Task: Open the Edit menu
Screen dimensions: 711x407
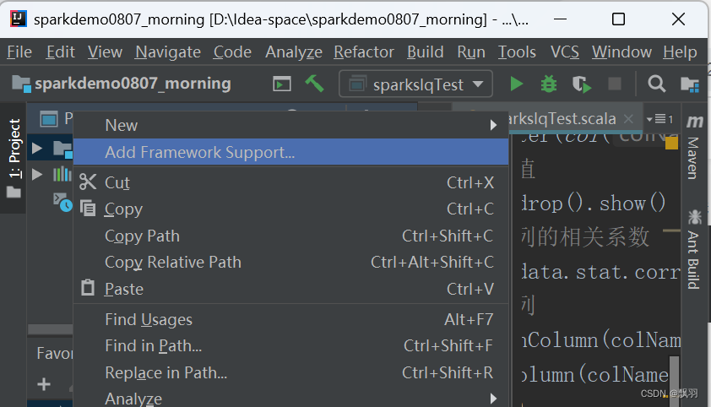Action: tap(60, 52)
